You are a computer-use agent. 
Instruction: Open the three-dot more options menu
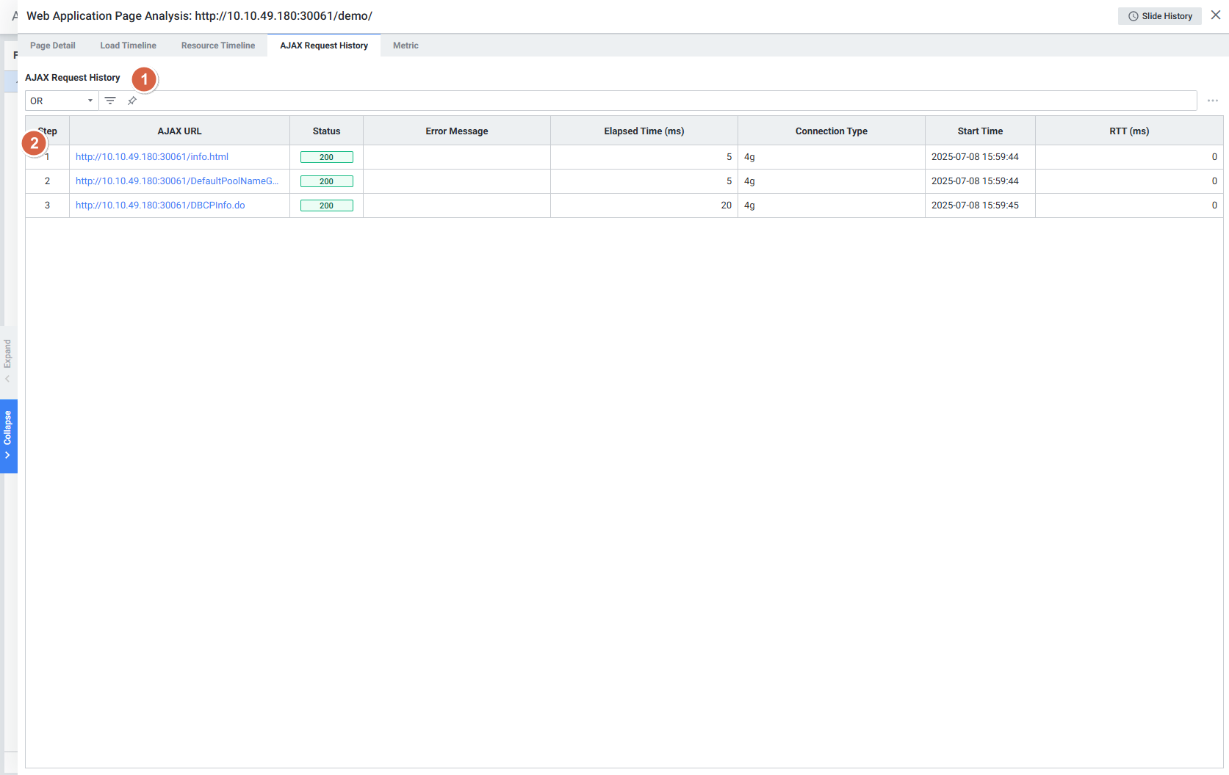[1212, 101]
